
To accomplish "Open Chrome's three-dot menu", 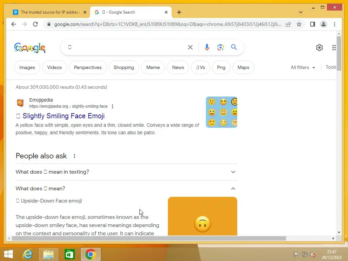I will (334, 24).
